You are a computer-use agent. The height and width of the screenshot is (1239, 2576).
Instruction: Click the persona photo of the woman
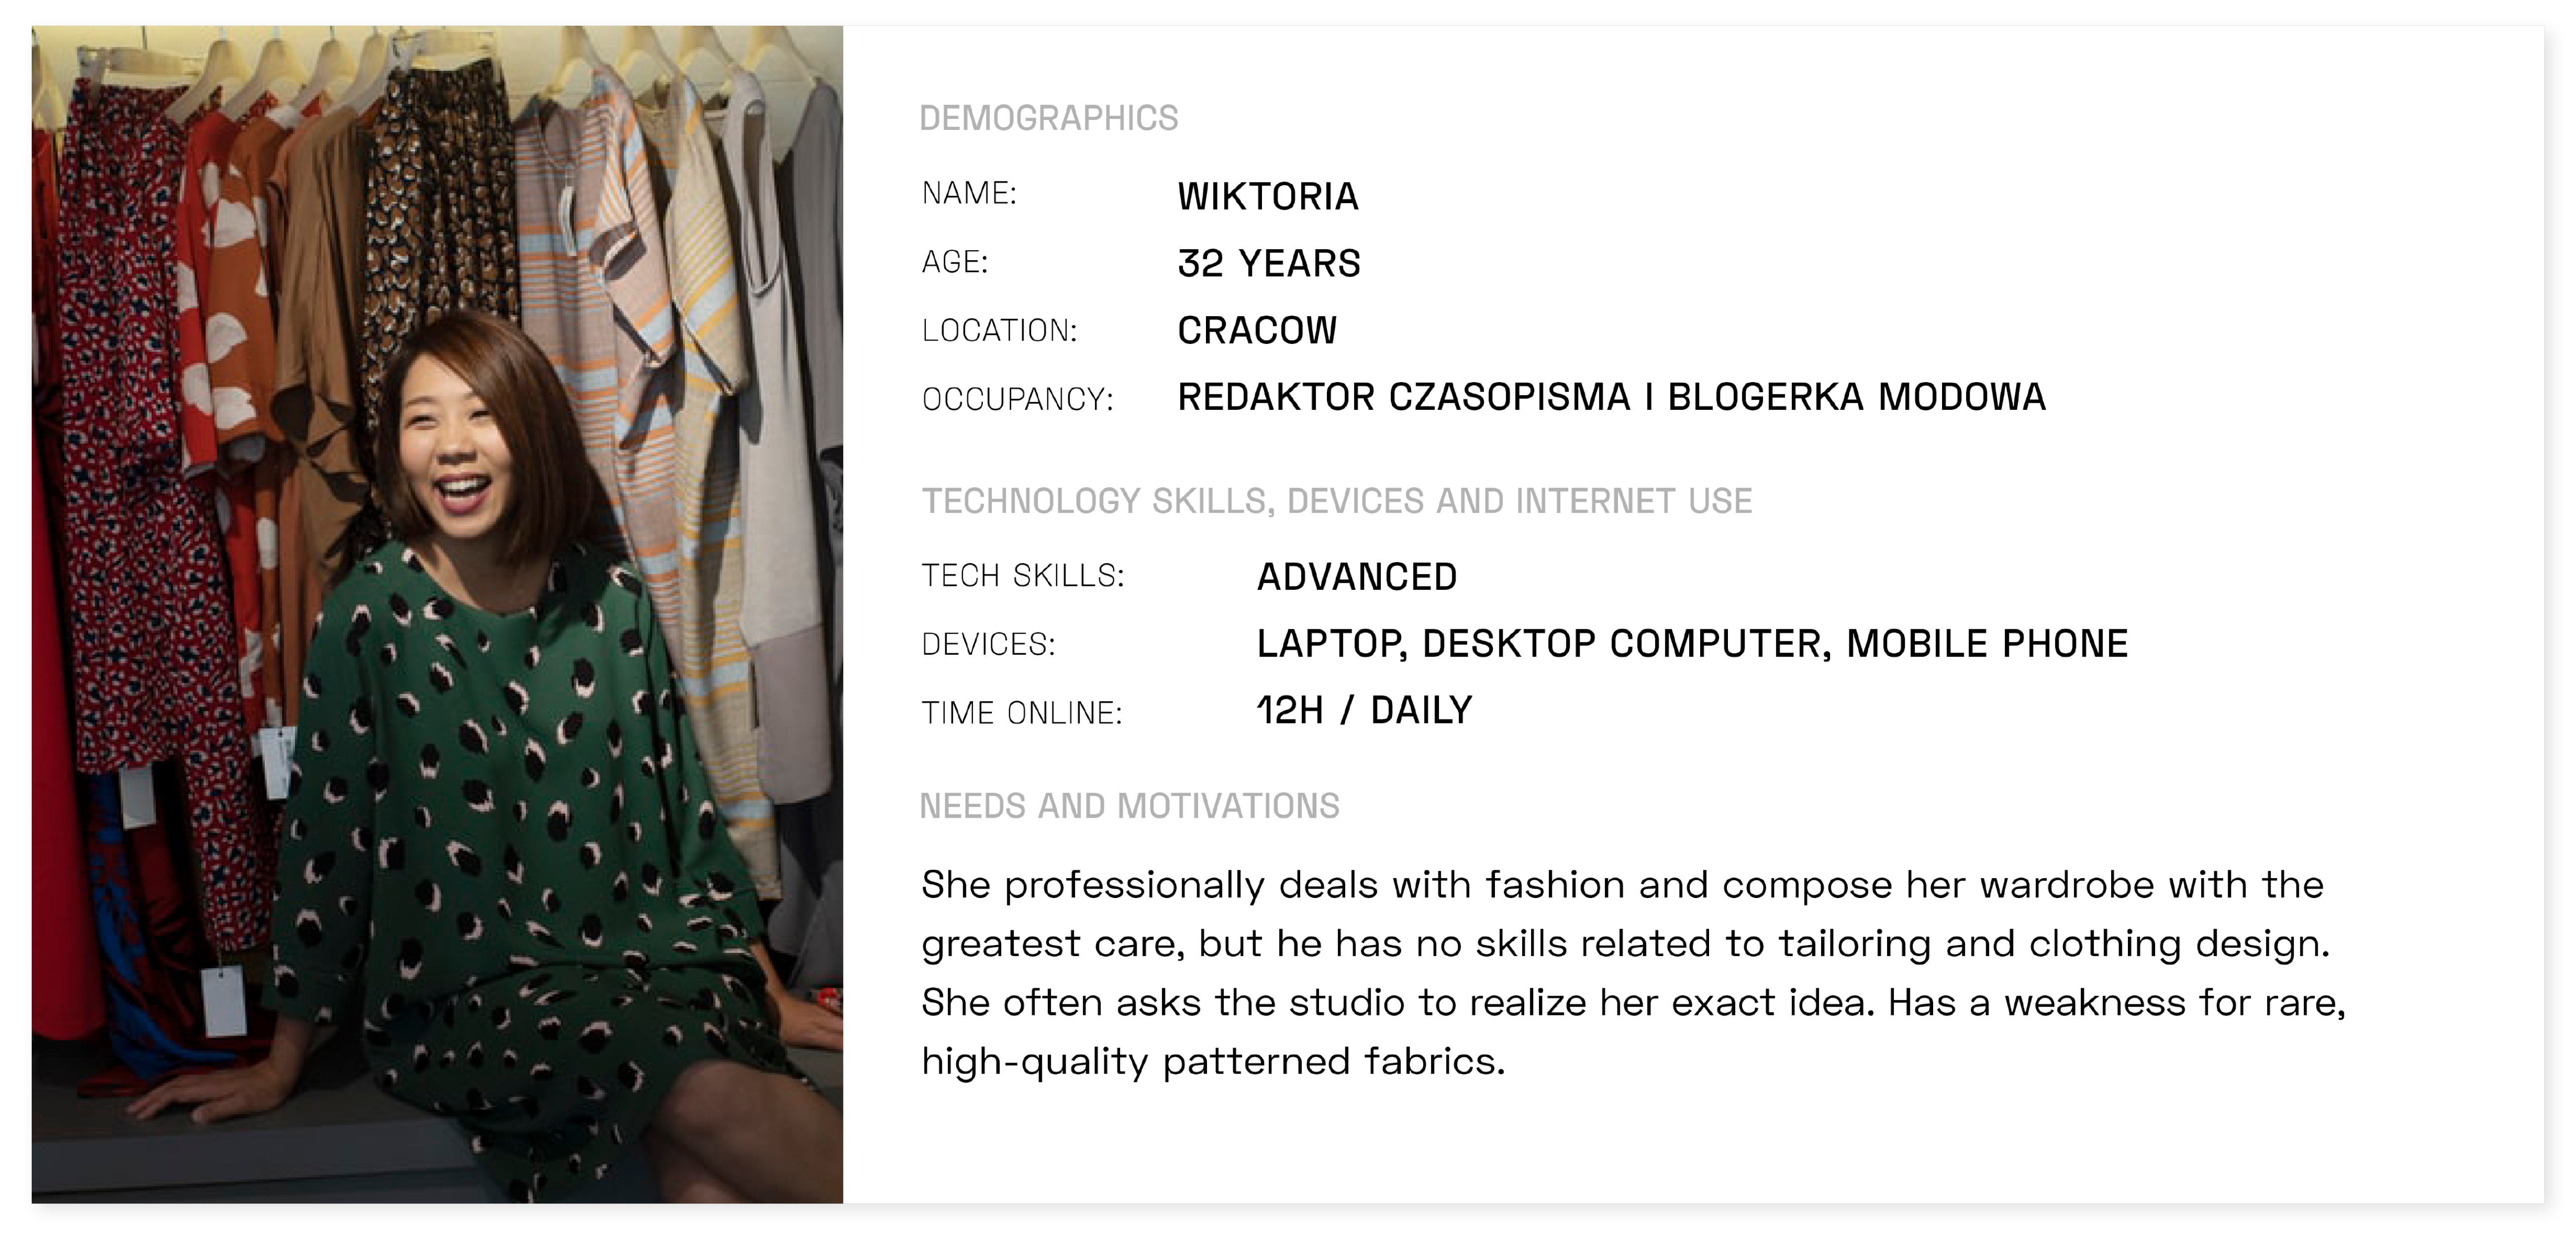[x=437, y=614]
